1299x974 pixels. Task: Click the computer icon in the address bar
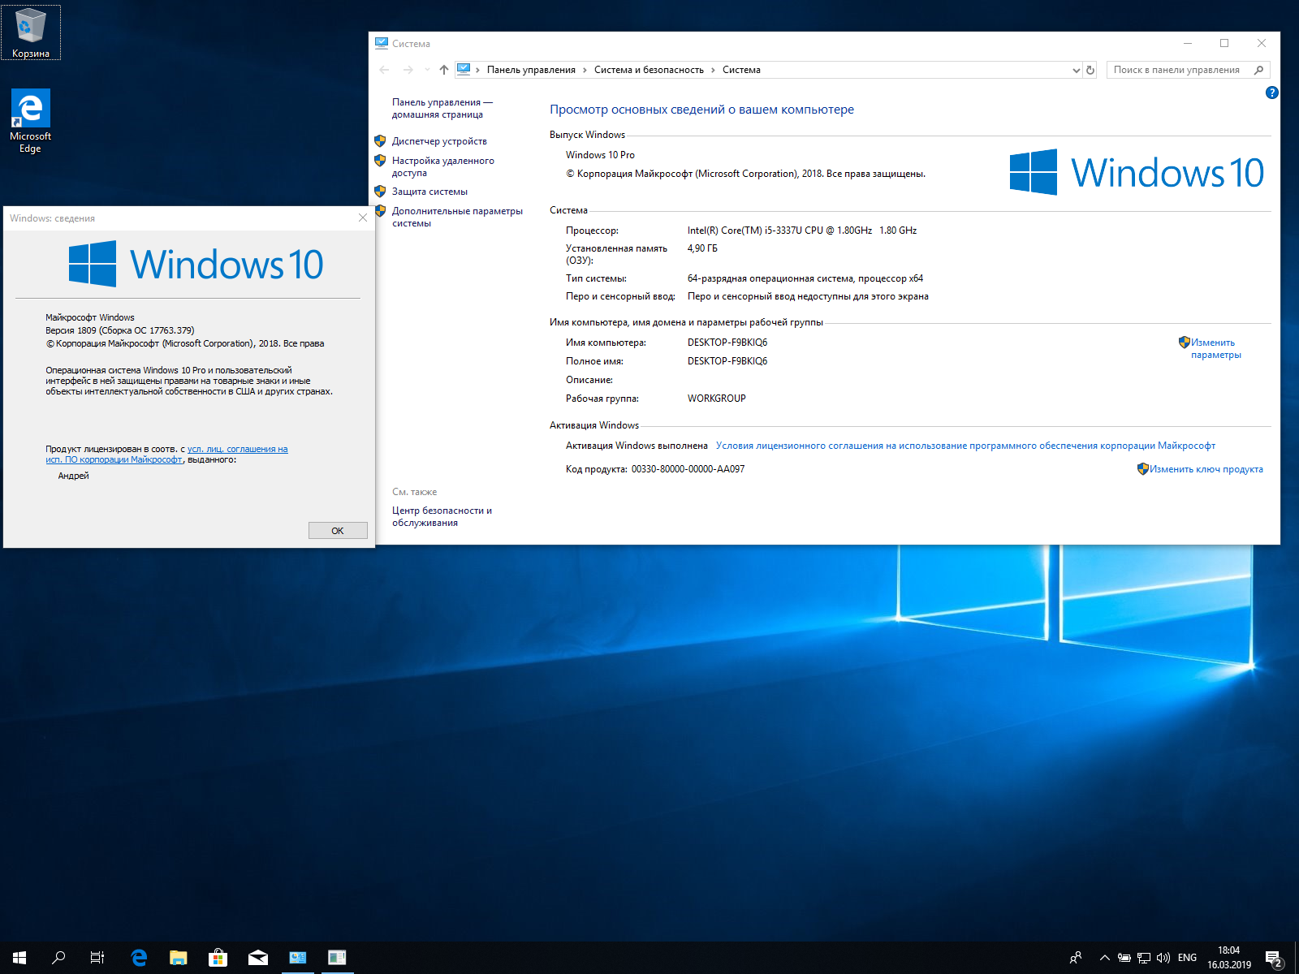coord(464,70)
